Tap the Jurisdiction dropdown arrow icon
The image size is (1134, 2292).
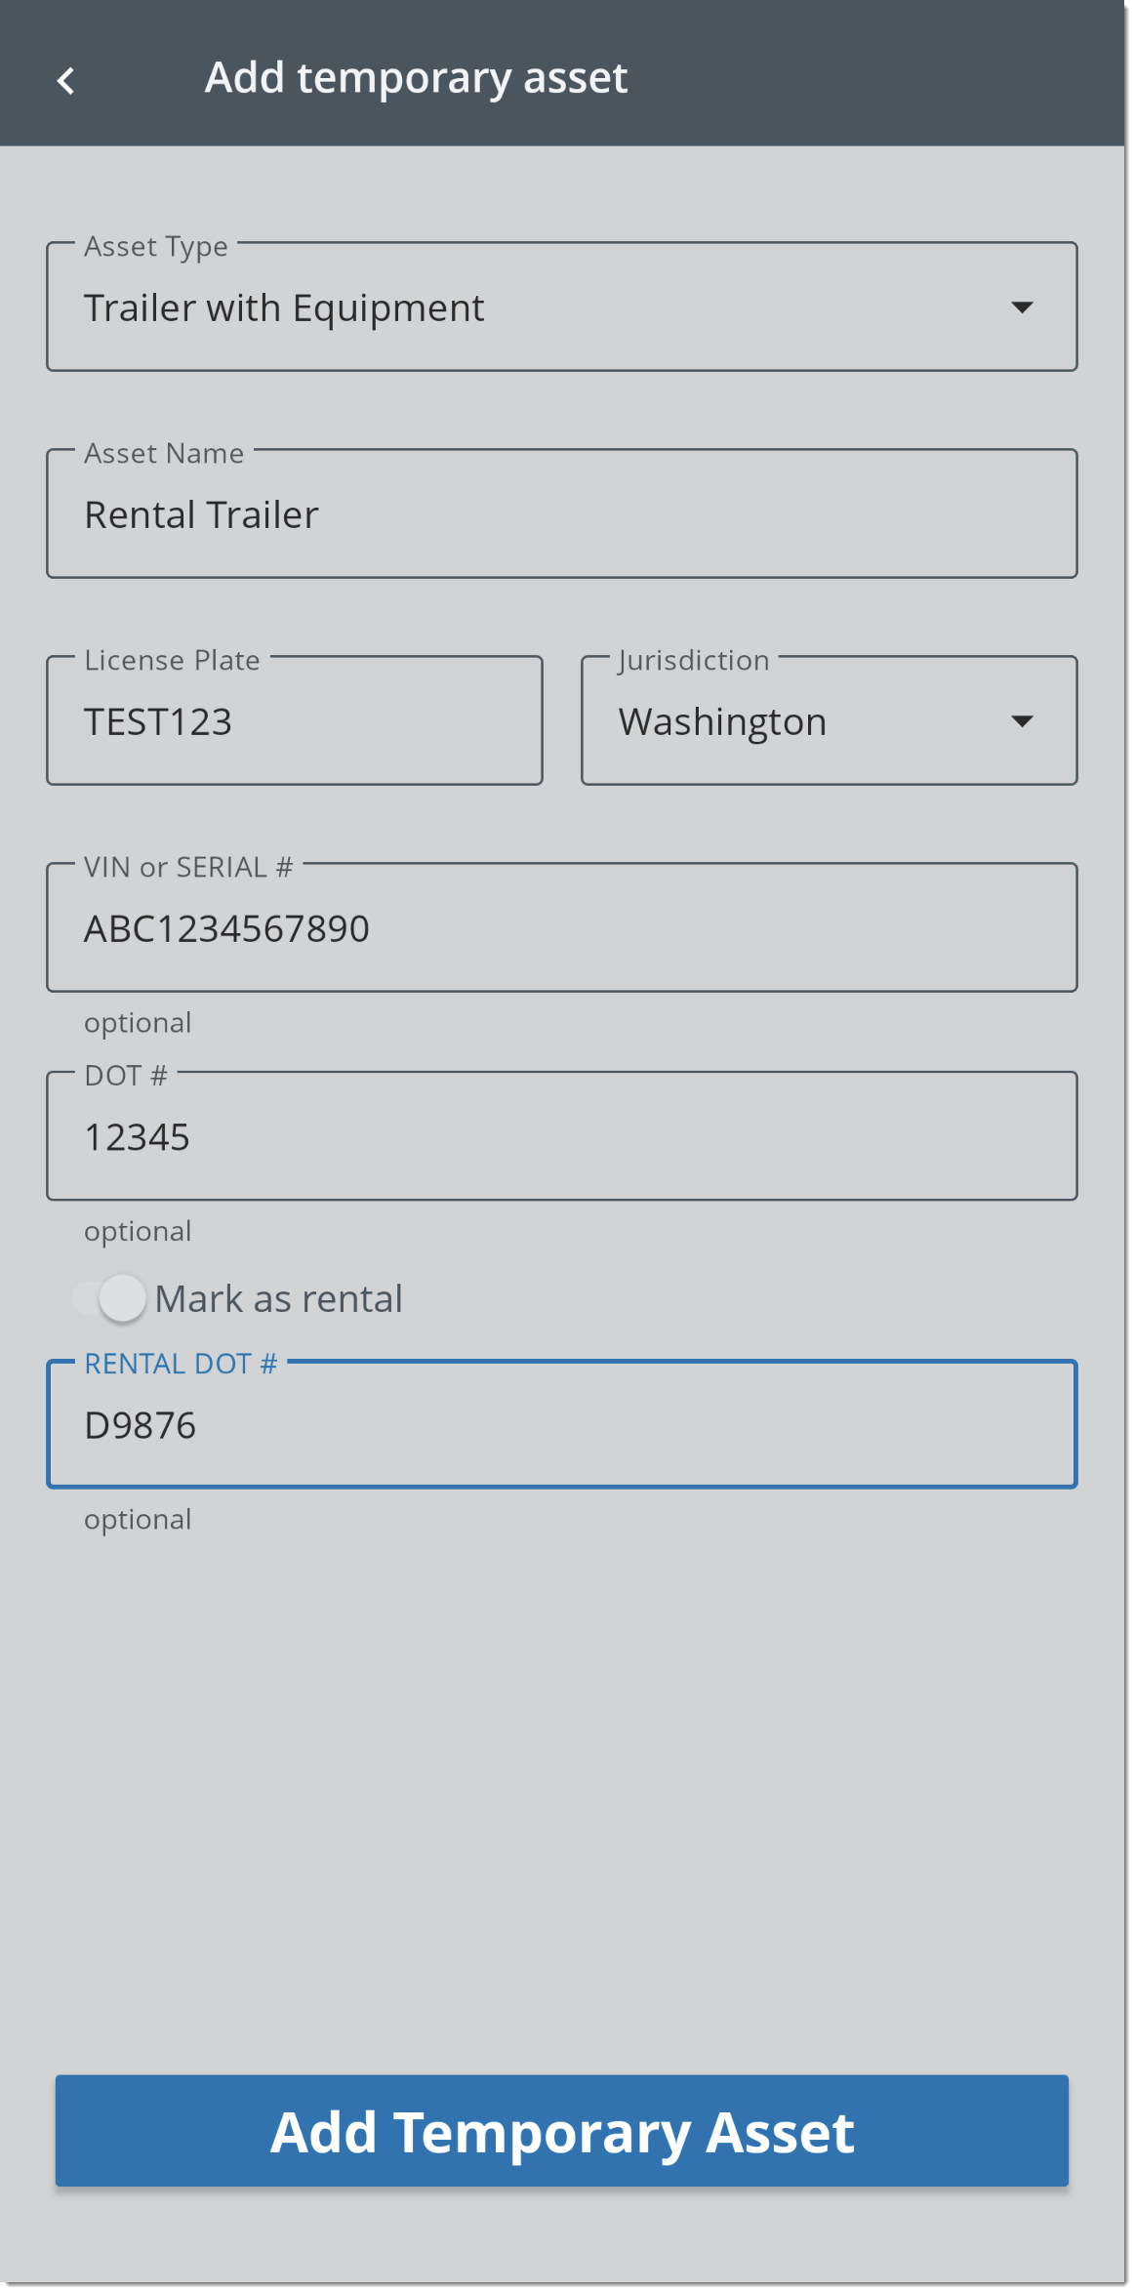click(x=1021, y=720)
